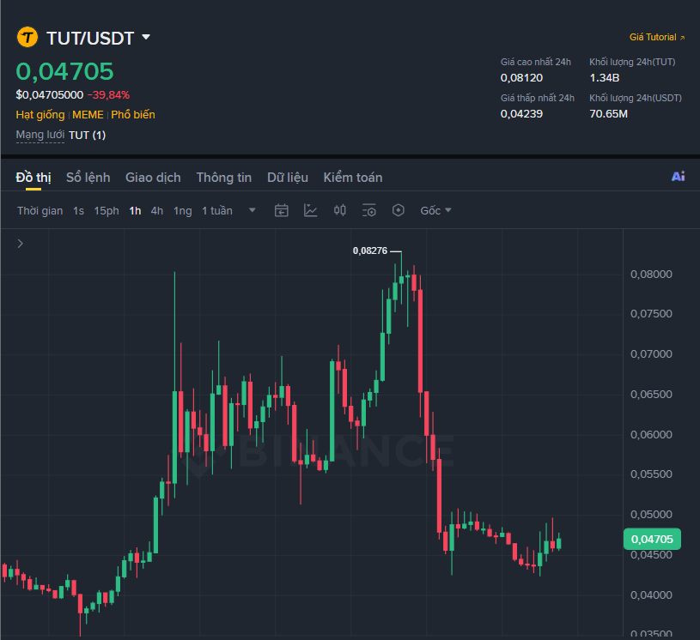700x640 pixels.
Task: Select the 1ng interval
Action: 183,210
